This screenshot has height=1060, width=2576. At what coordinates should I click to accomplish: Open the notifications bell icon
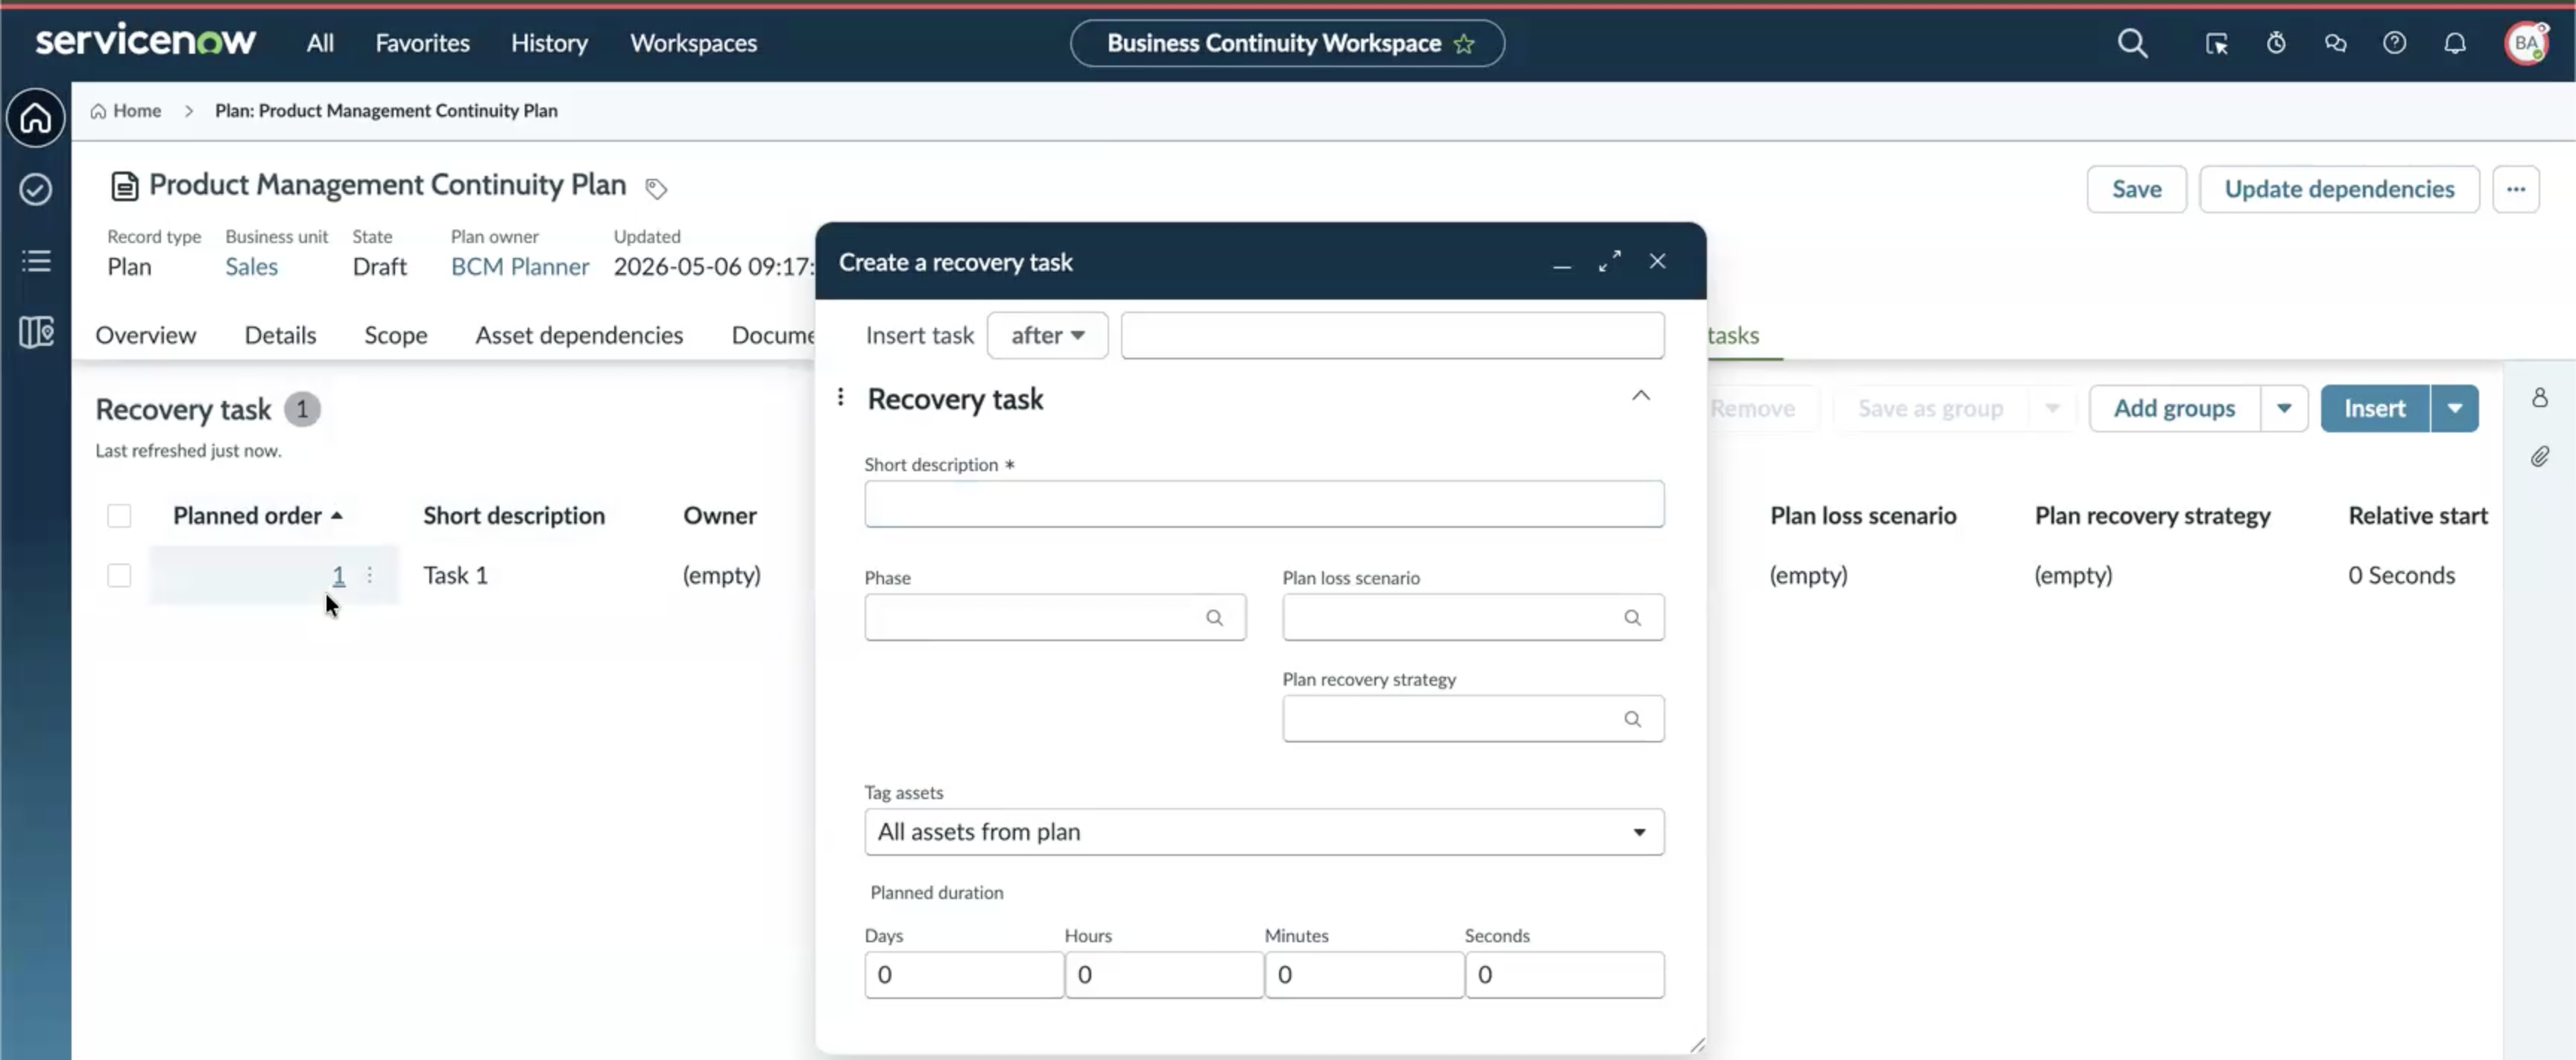pyautogui.click(x=2455, y=43)
